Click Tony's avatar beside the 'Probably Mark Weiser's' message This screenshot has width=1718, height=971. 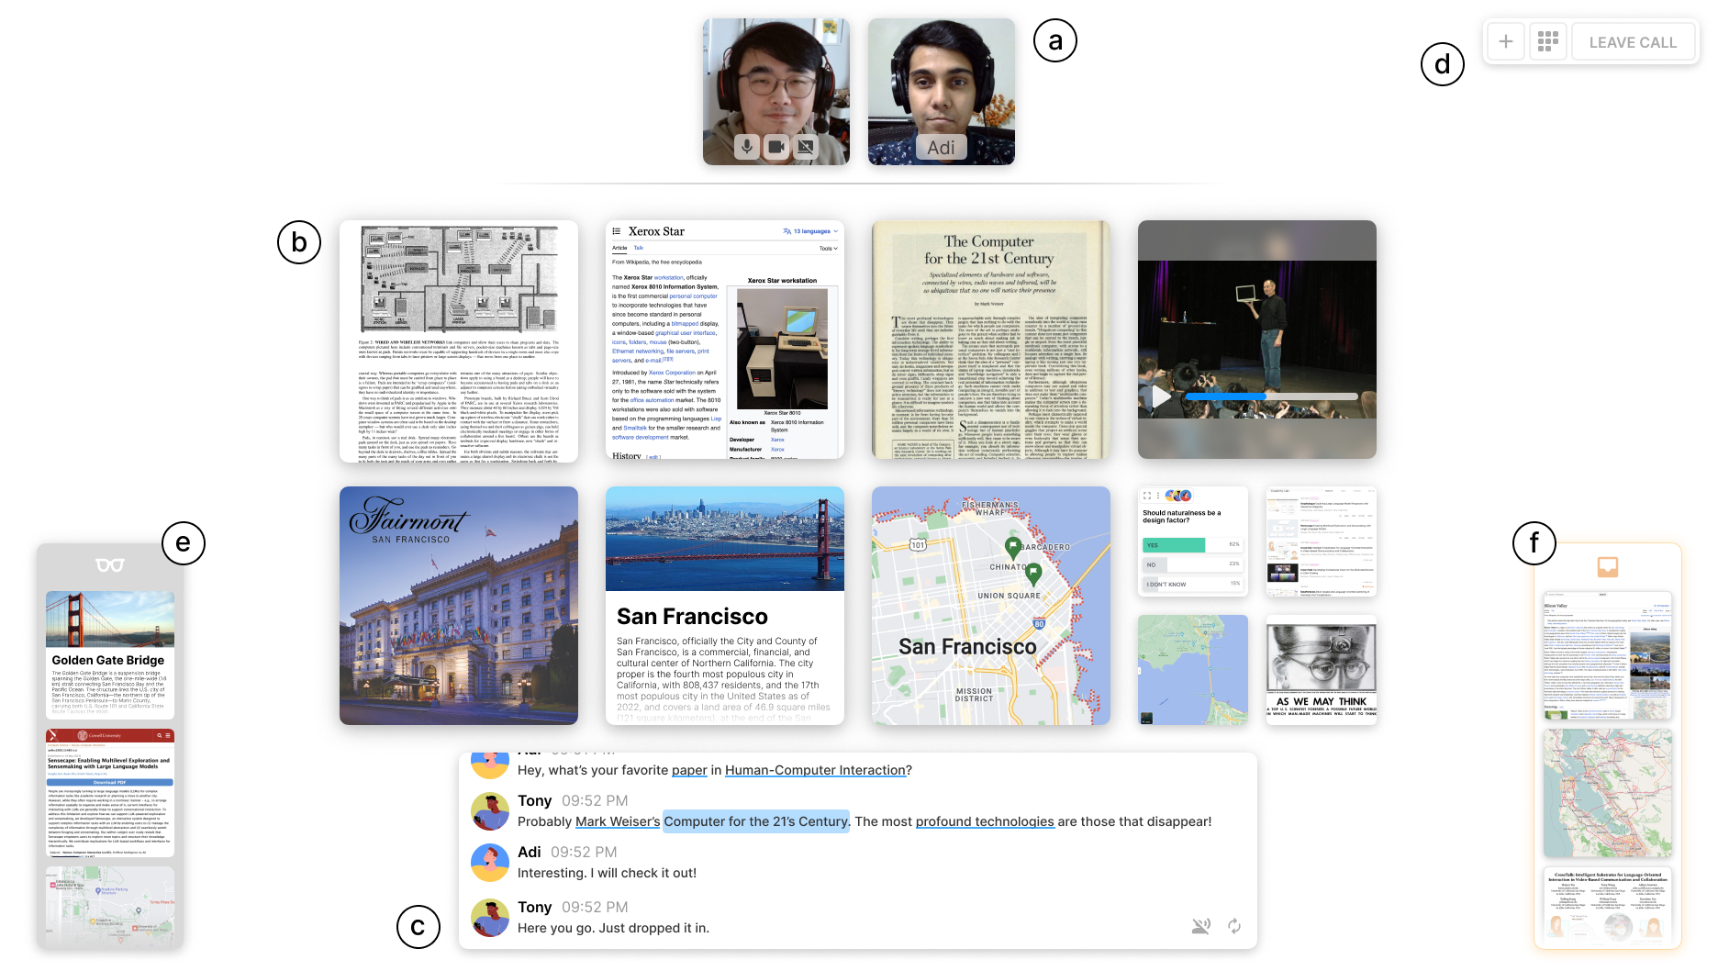click(x=490, y=811)
